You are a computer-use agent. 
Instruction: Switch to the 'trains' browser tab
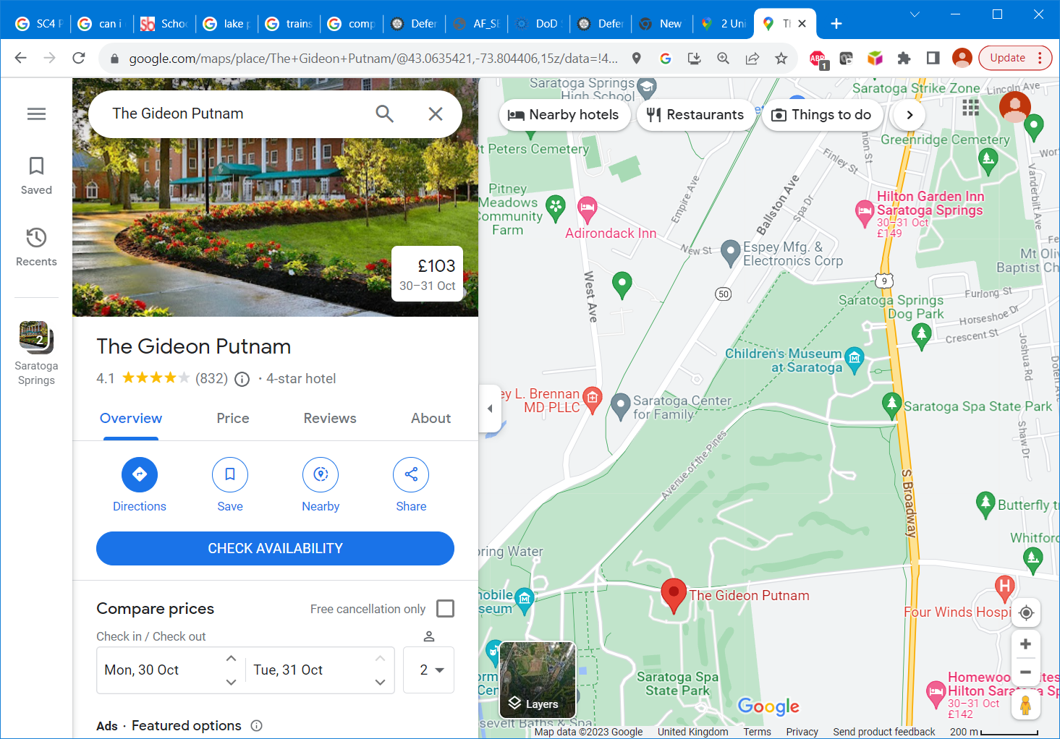click(290, 24)
